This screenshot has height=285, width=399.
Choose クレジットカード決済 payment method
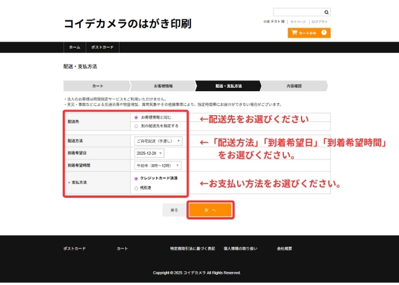pos(136,178)
